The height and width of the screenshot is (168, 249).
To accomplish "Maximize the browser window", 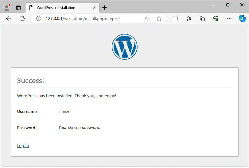I will pyautogui.click(x=228, y=5).
